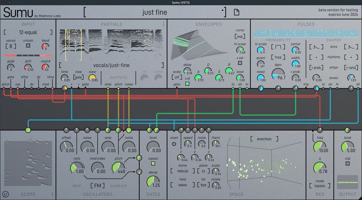Click the Gates level knob
Viewport: 362px width, 200px height.
pos(153,147)
